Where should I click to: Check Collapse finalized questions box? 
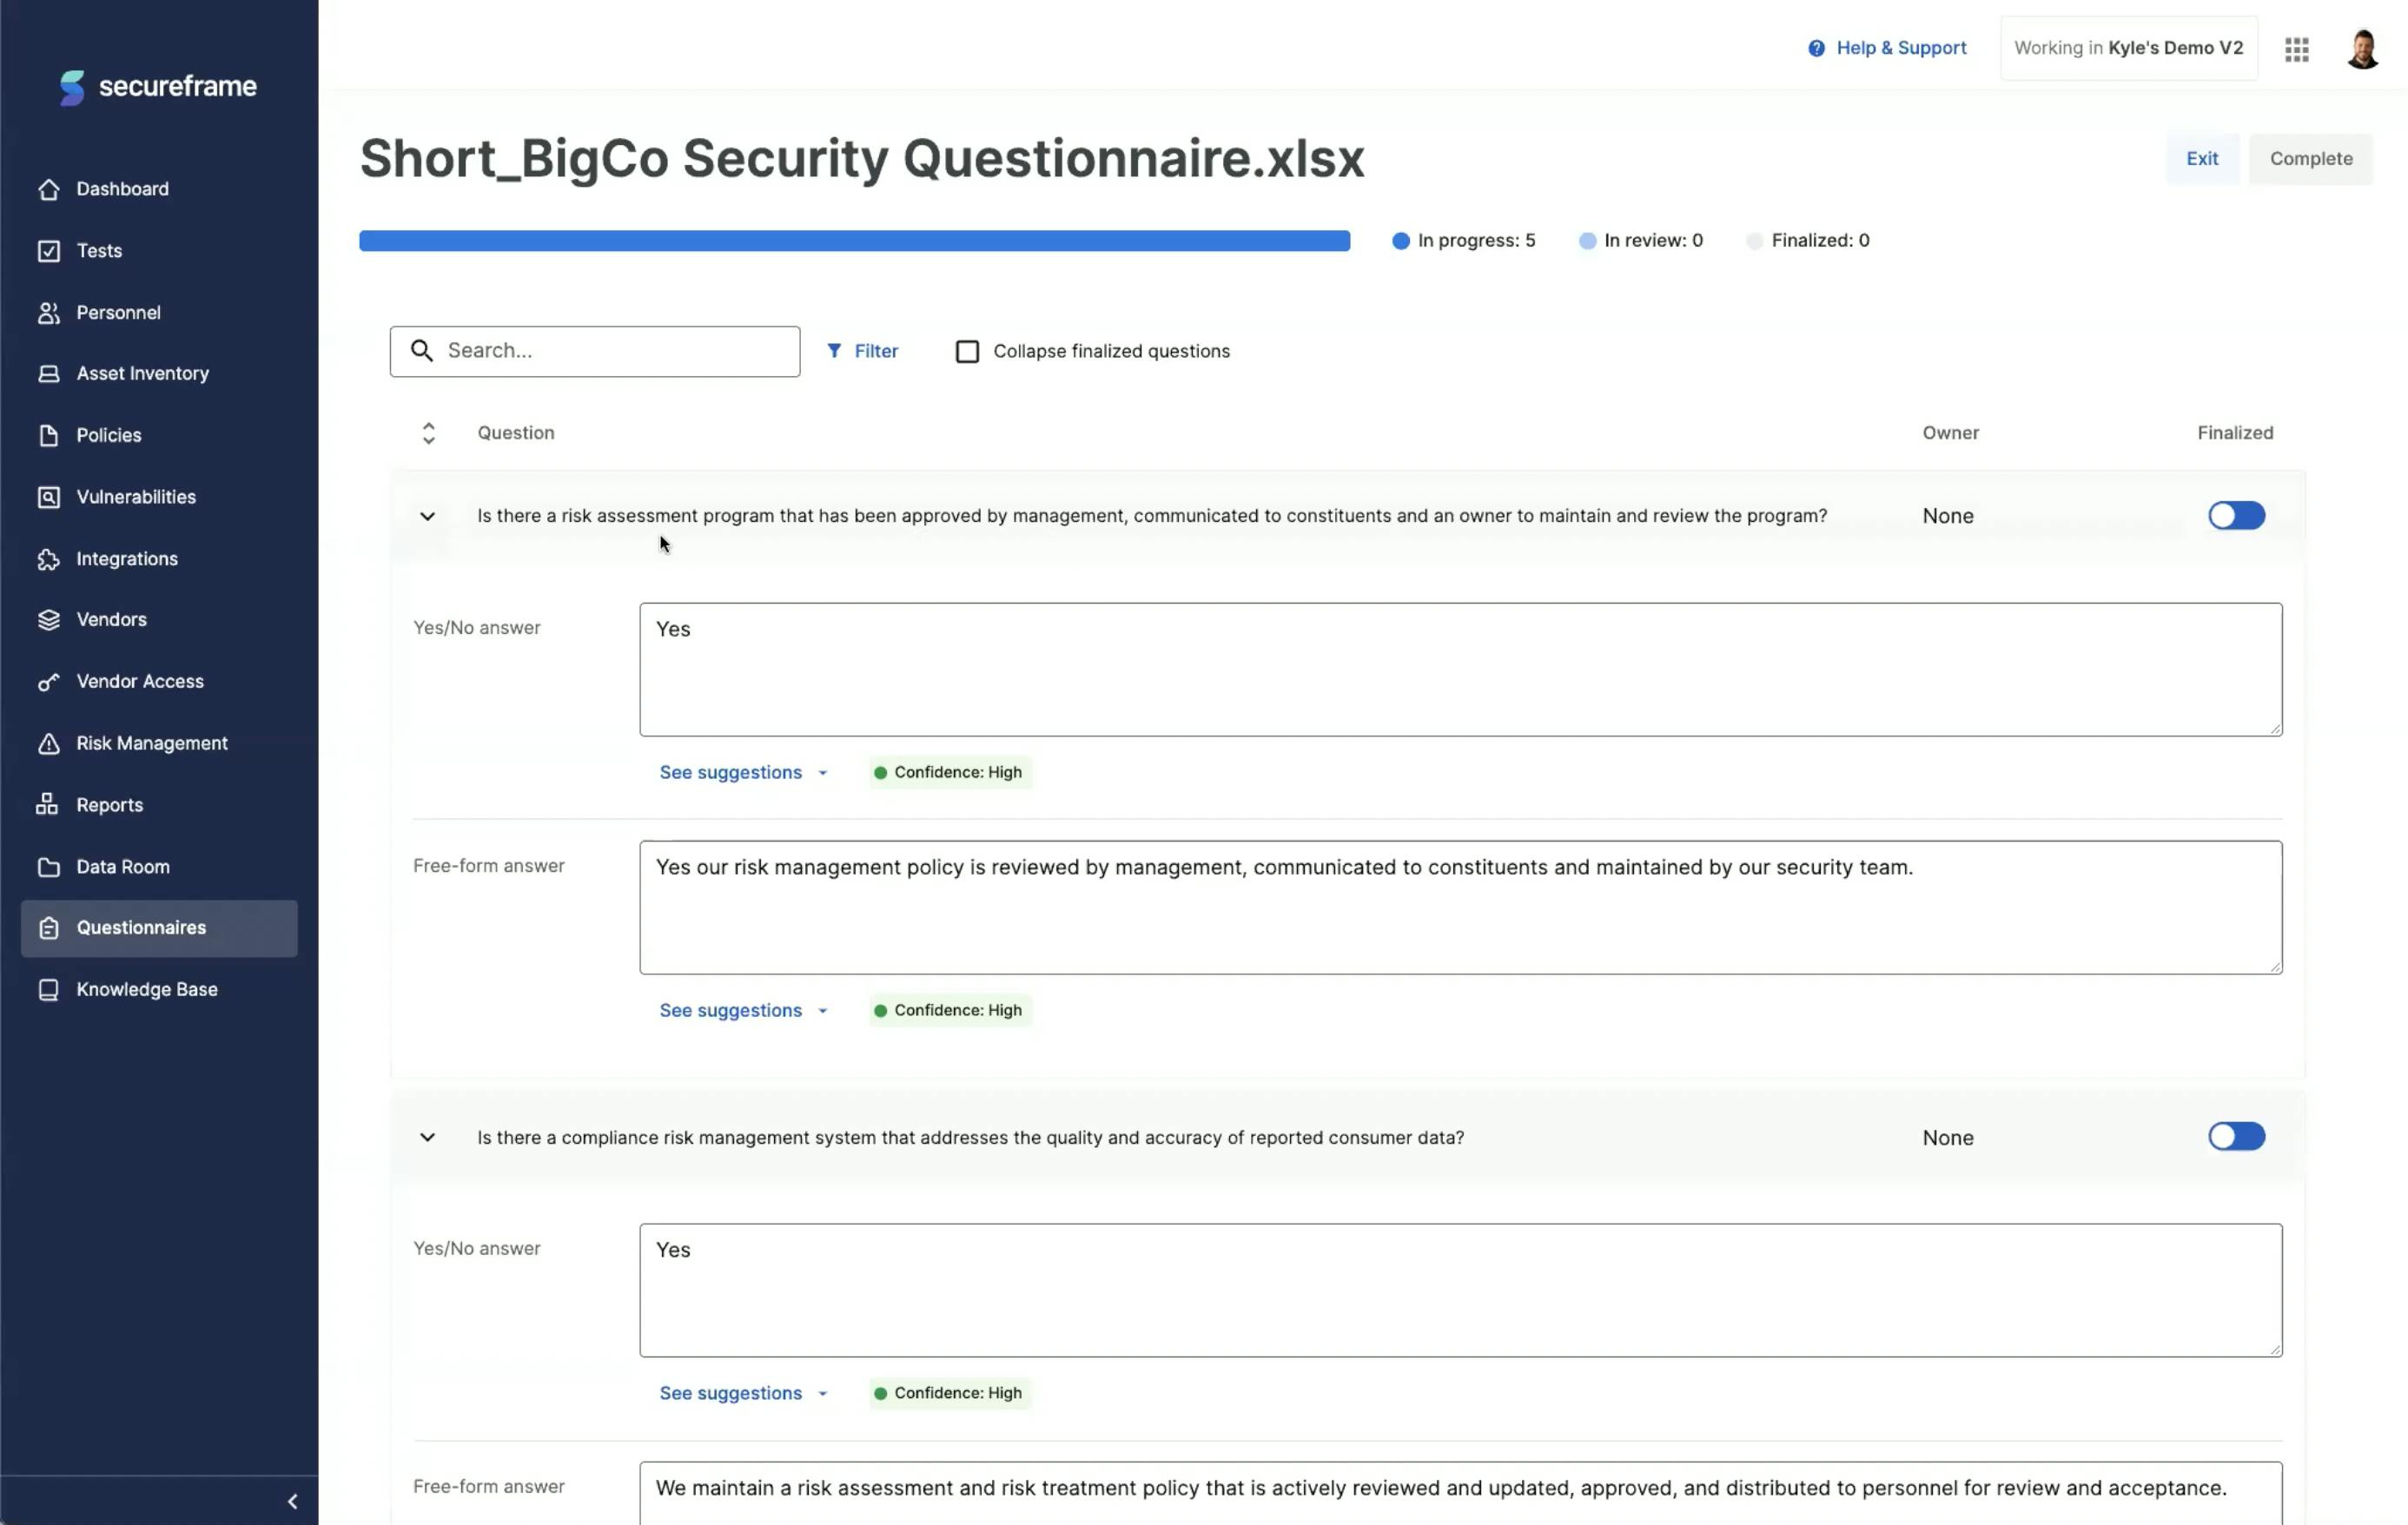coord(967,352)
